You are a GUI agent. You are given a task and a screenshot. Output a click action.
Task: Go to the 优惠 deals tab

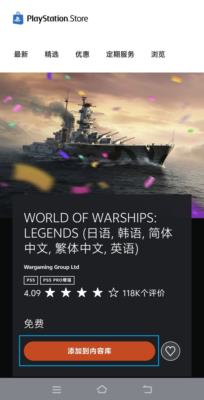click(x=82, y=54)
